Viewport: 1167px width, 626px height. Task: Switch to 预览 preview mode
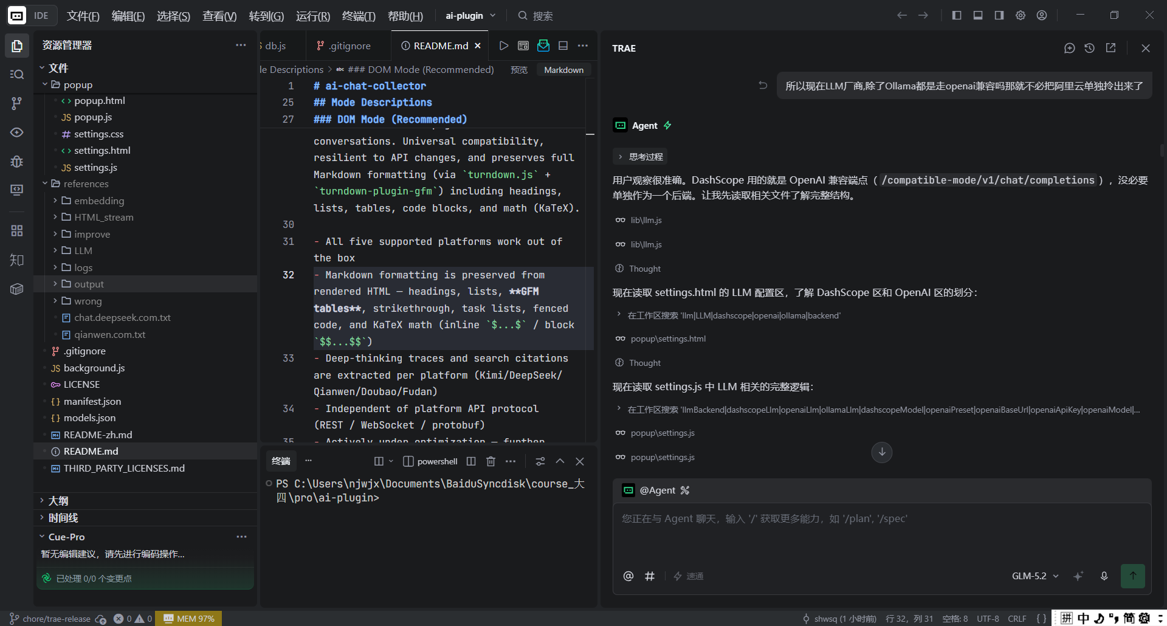pyautogui.click(x=519, y=70)
